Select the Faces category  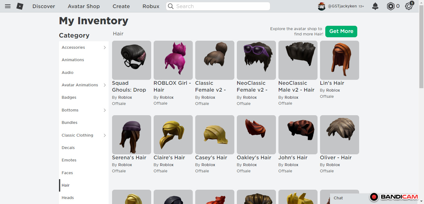[67, 173]
